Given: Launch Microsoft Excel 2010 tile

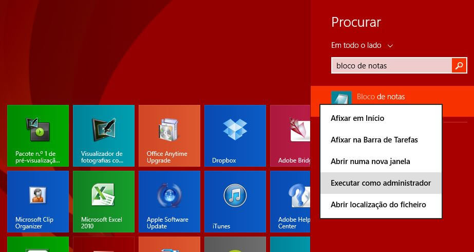Looking at the screenshot, I should pos(104,202).
